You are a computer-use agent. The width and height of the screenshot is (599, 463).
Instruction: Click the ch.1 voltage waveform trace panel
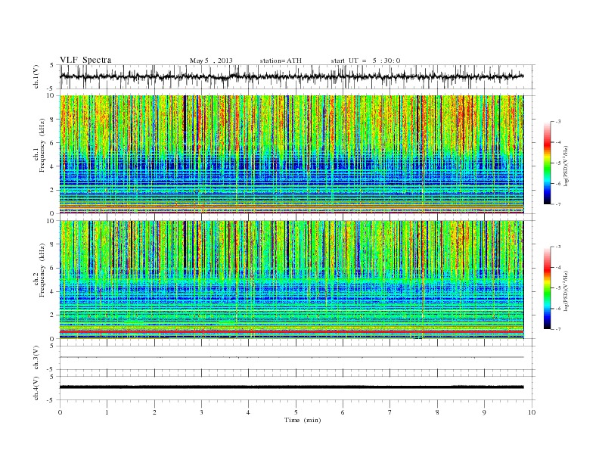(x=297, y=76)
